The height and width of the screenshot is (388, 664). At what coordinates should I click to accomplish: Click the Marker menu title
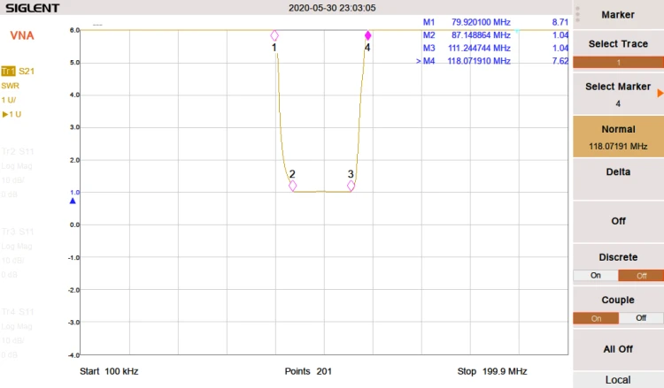point(618,15)
